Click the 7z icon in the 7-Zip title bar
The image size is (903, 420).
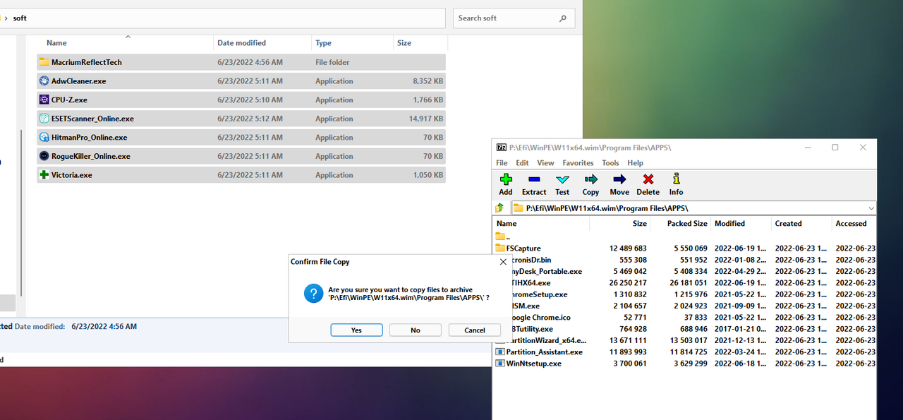(501, 148)
